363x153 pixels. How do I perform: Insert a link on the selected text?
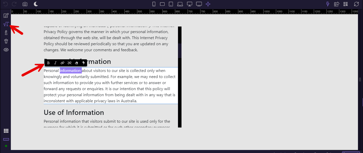pyautogui.click(x=62, y=63)
